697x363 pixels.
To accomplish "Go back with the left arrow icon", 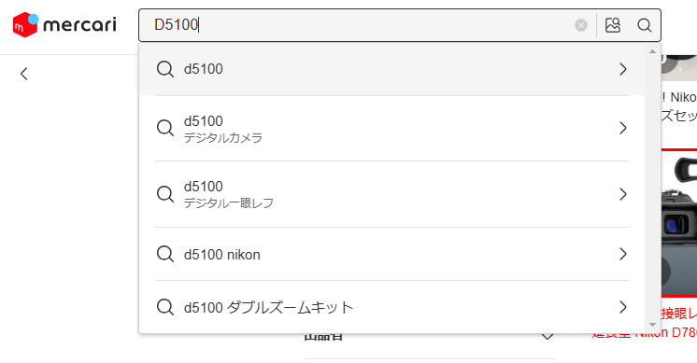I will pyautogui.click(x=24, y=74).
